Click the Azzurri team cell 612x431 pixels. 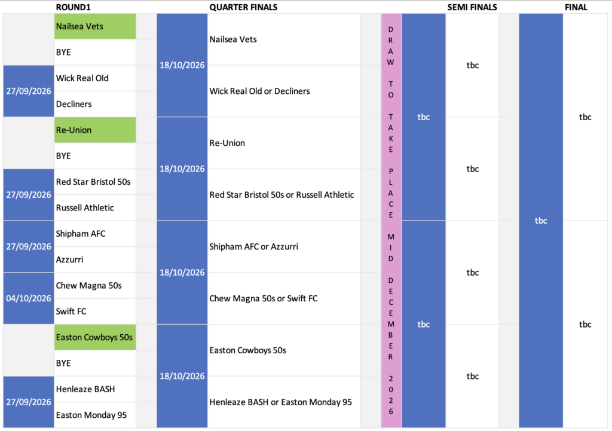95,259
